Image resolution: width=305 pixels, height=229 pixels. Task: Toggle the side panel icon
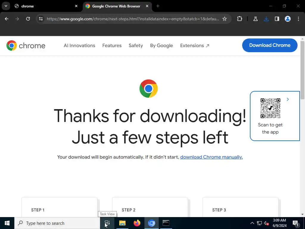pyautogui.click(x=277, y=19)
